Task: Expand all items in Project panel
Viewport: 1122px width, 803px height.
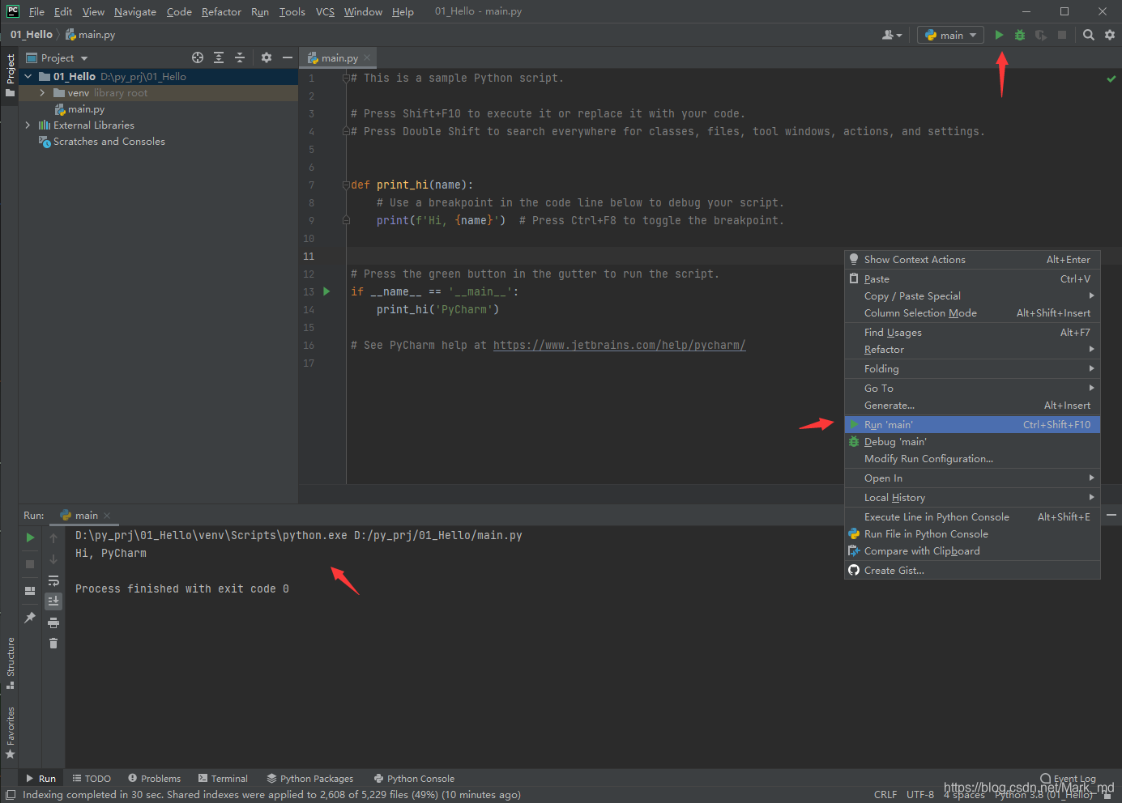Action: pyautogui.click(x=219, y=57)
